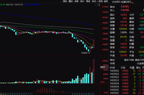Select the 14:59:52 trade row priced 14395
Viewport: 144px width, 95px height.
[x=127, y=74]
